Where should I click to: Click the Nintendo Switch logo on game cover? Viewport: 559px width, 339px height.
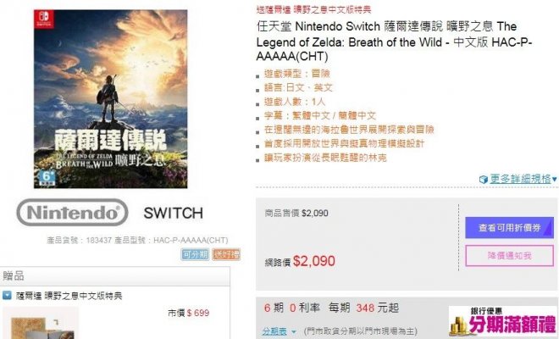tap(45, 19)
